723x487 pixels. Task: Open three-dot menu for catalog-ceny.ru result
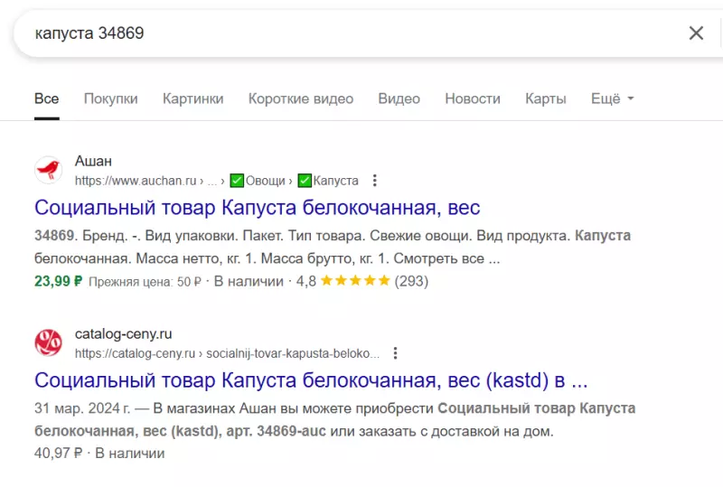tap(395, 353)
